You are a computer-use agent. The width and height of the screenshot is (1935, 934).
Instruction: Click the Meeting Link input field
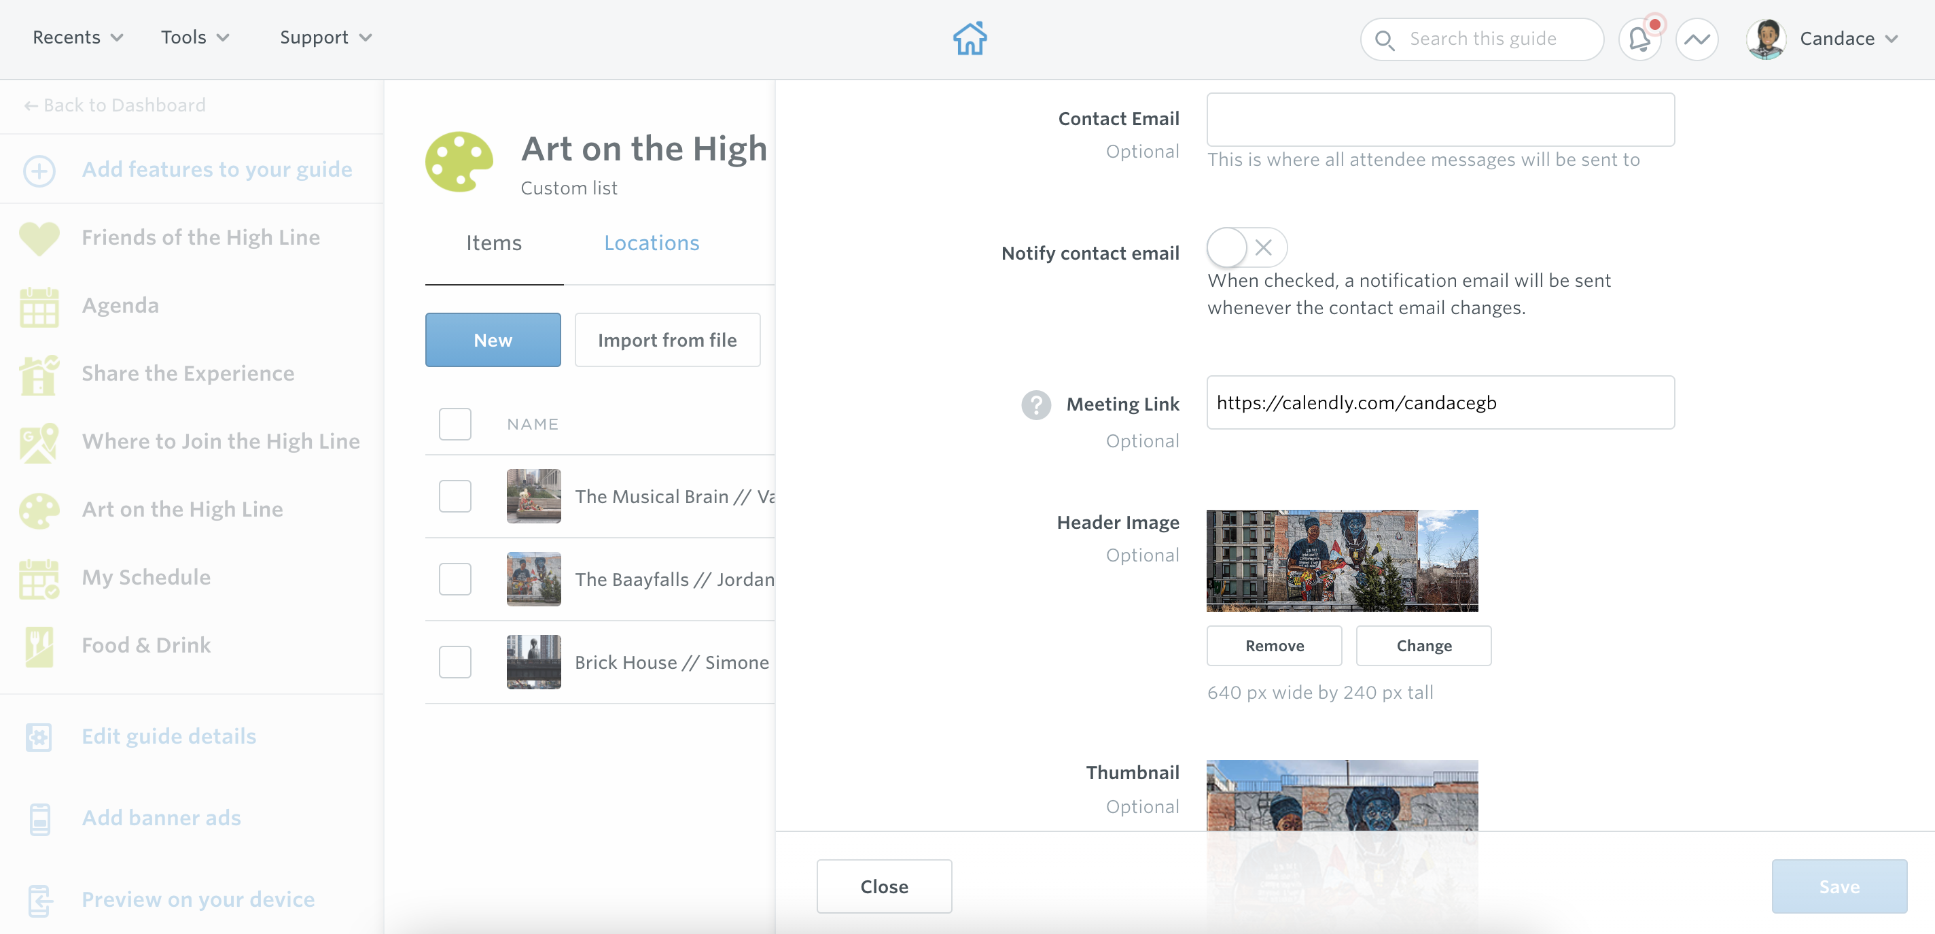pos(1440,402)
